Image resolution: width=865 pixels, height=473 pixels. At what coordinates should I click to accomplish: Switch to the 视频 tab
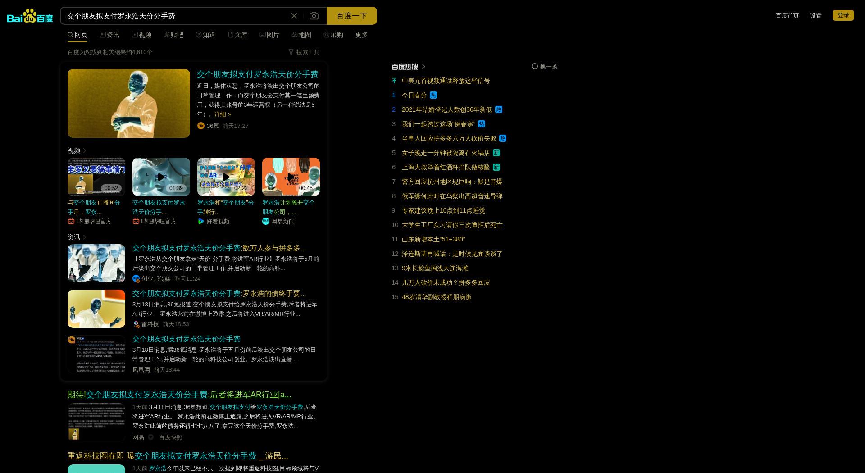141,35
